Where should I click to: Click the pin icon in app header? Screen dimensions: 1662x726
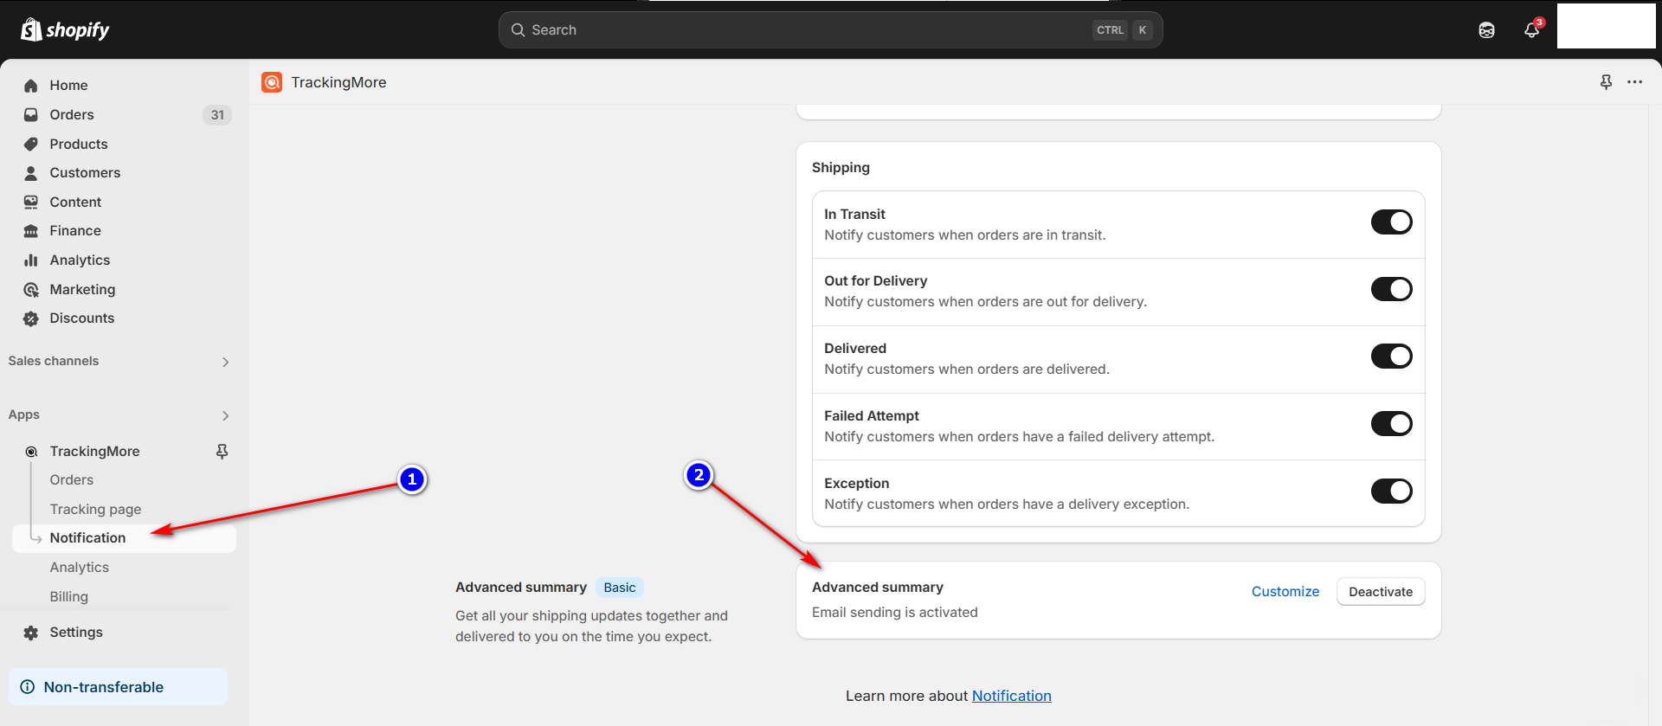pyautogui.click(x=1606, y=82)
